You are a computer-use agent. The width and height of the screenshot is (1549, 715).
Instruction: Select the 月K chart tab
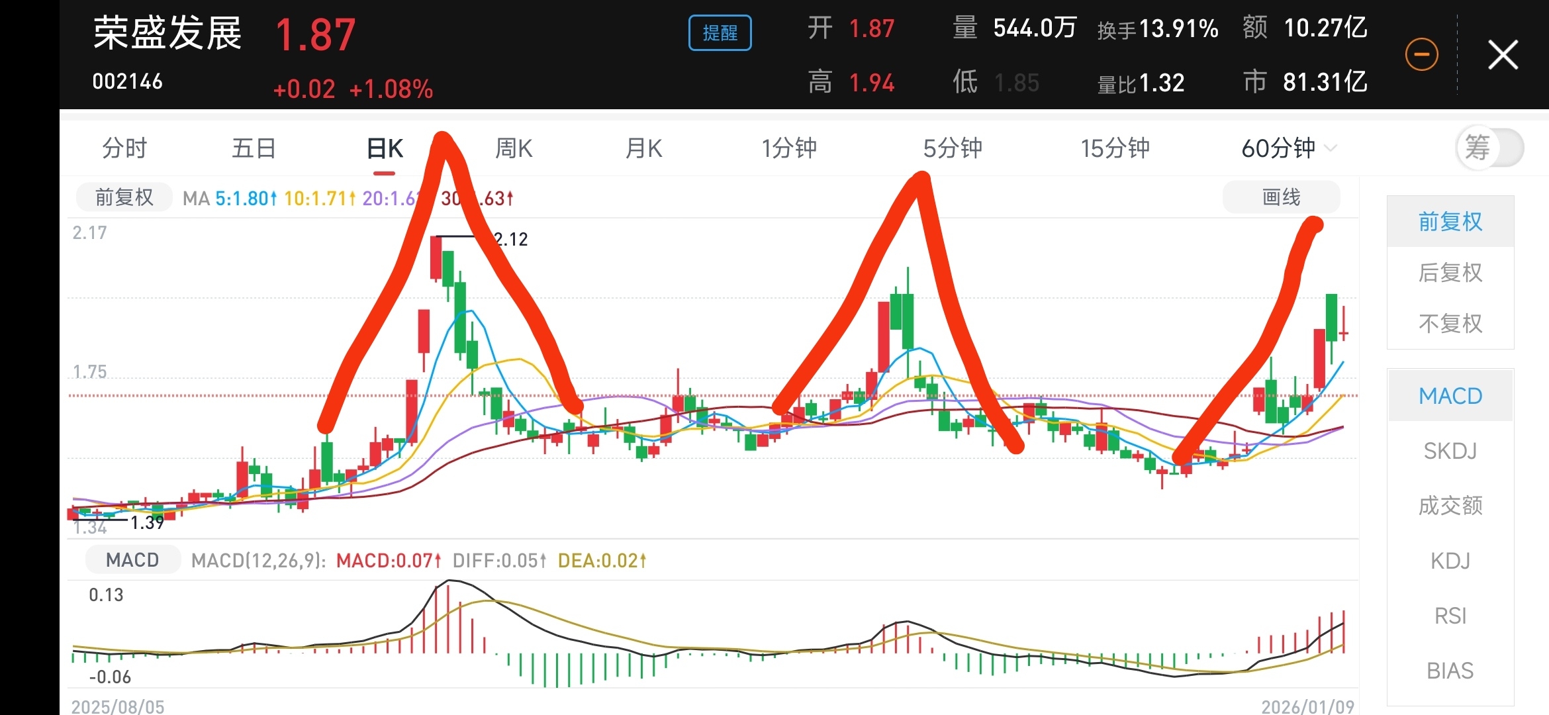pos(643,148)
